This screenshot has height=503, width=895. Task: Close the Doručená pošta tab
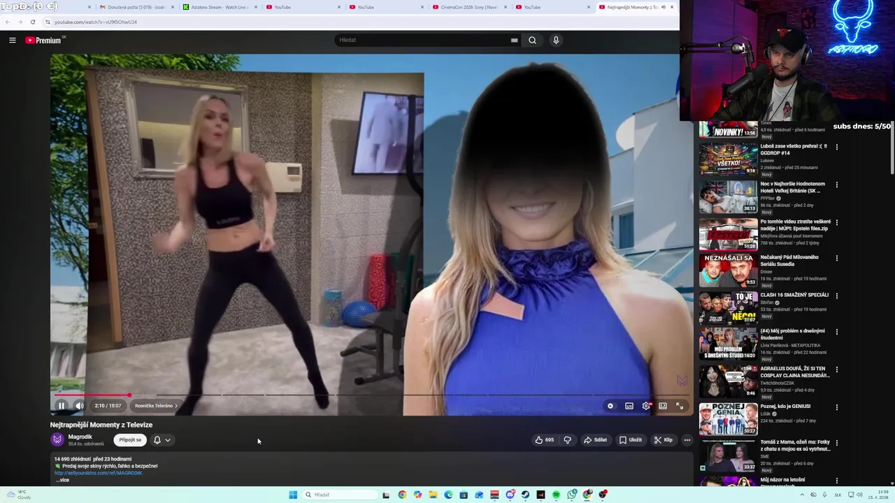[173, 7]
